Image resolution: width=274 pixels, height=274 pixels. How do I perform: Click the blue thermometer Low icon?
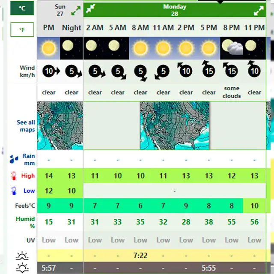pos(14,191)
